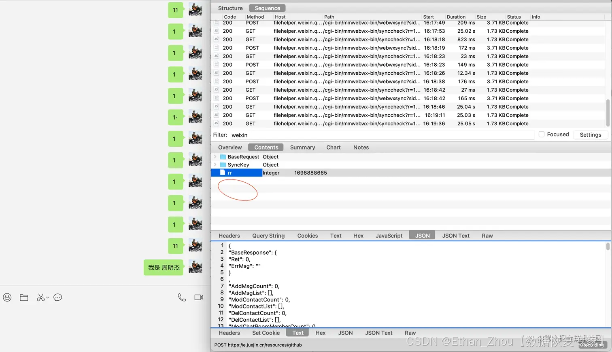612x352 pixels.
Task: Open the scissors screenshot tool
Action: point(40,297)
